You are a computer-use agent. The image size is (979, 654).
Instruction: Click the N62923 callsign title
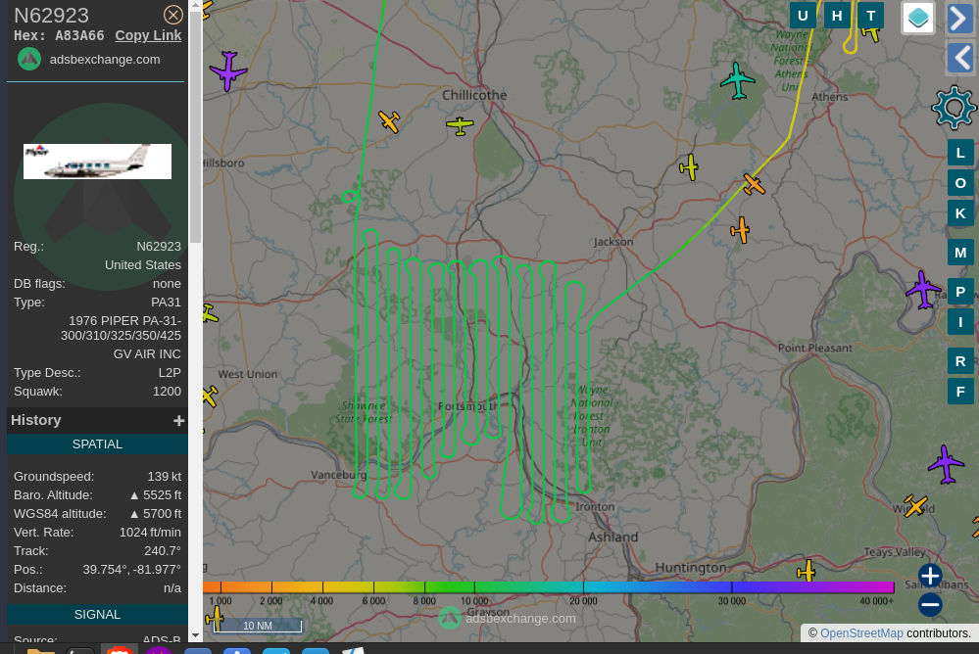click(x=51, y=15)
